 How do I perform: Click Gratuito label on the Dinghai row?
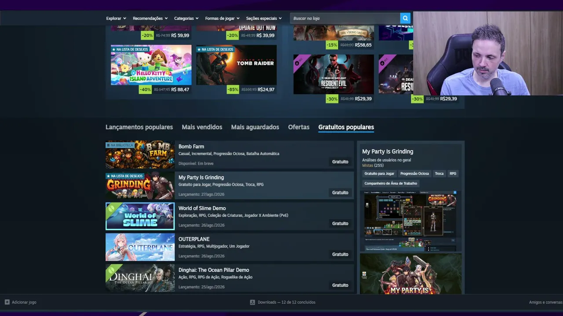coord(340,285)
